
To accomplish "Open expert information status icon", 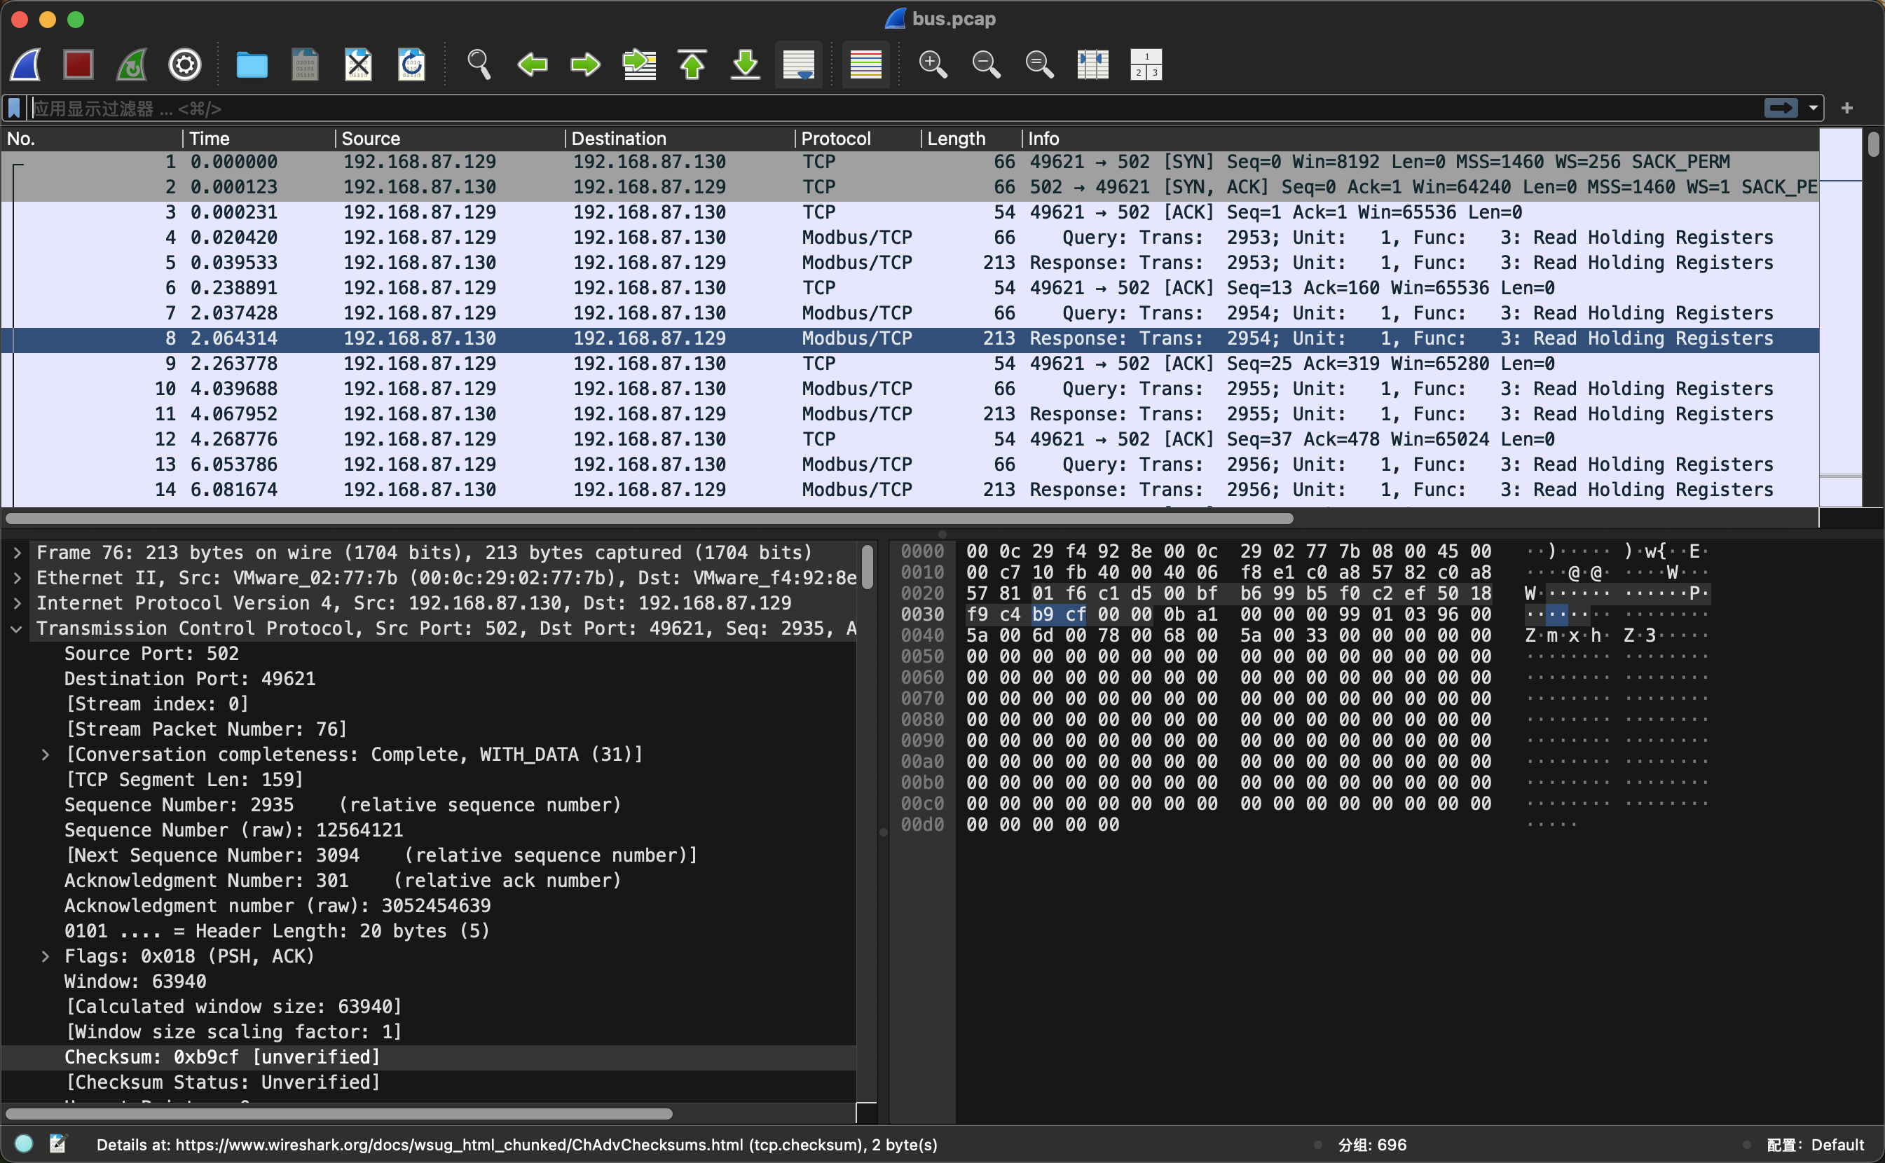I will click(24, 1145).
